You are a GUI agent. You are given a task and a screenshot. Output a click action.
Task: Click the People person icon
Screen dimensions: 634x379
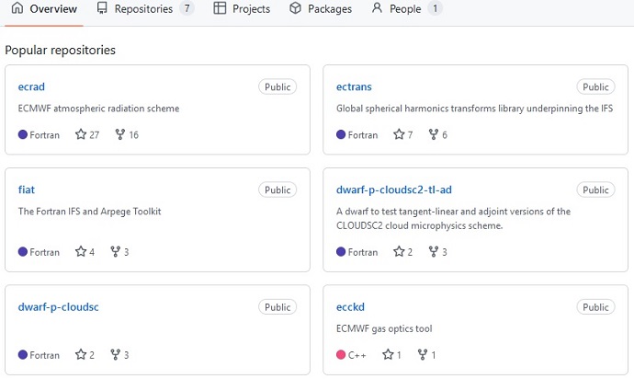[x=377, y=8]
